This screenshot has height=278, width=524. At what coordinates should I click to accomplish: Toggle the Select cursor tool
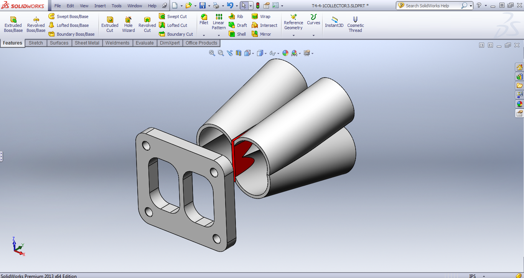[x=244, y=6]
